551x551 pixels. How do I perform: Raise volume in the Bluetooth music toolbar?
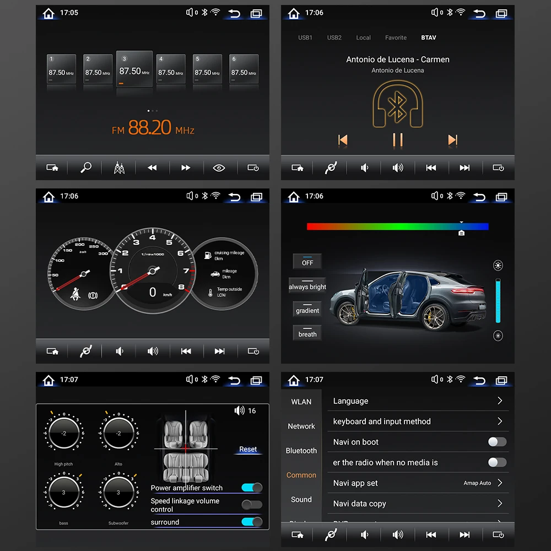pyautogui.click(x=398, y=168)
